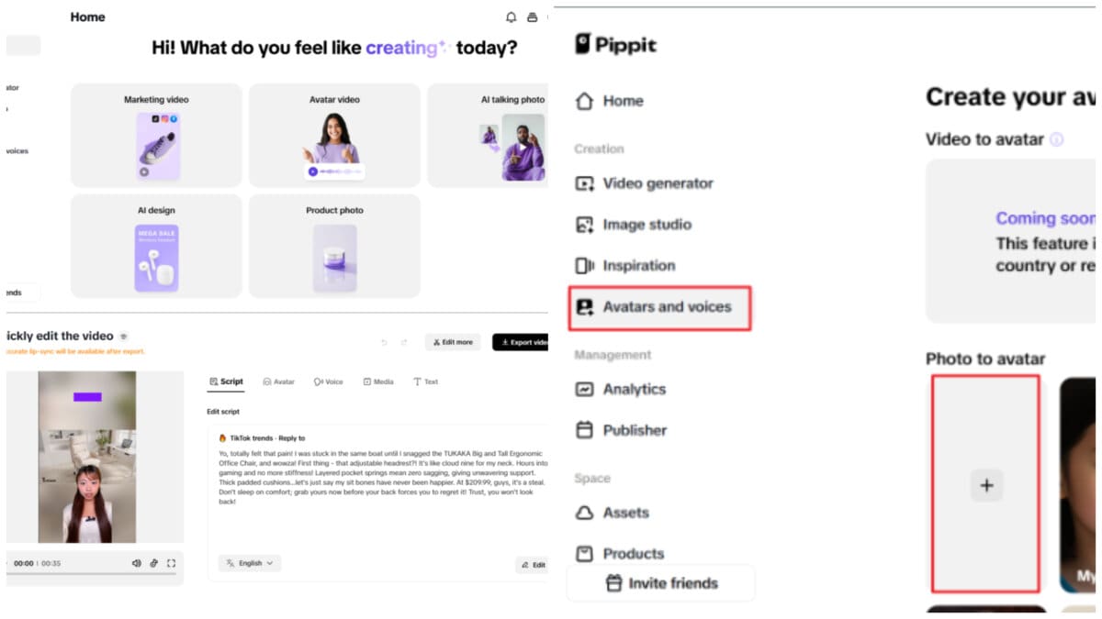The height and width of the screenshot is (619, 1102).
Task: Open the Marketing video card
Action: (156, 136)
